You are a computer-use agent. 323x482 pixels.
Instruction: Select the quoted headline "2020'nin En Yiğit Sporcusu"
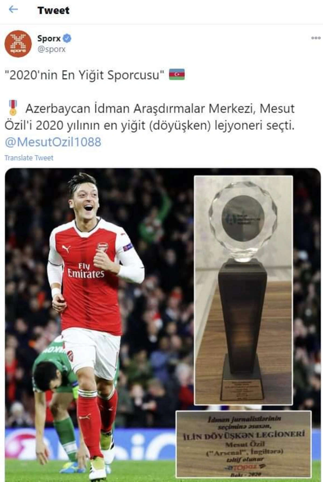click(x=85, y=75)
